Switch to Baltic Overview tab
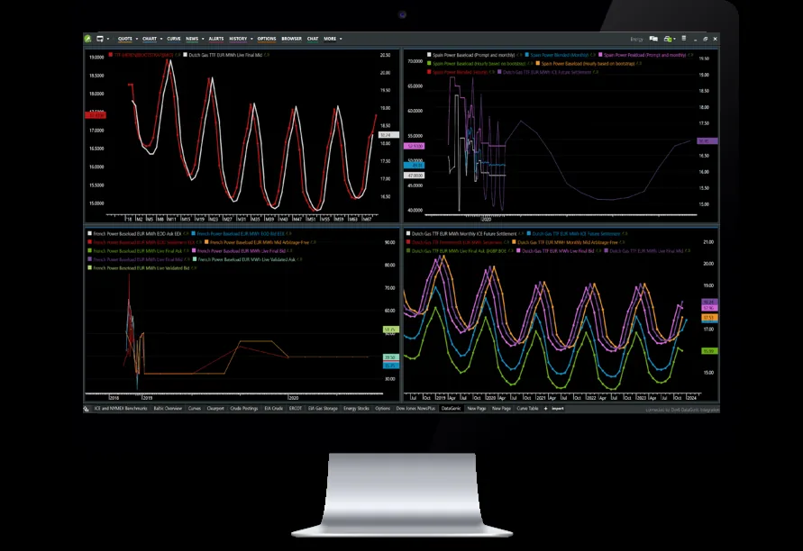 click(168, 408)
